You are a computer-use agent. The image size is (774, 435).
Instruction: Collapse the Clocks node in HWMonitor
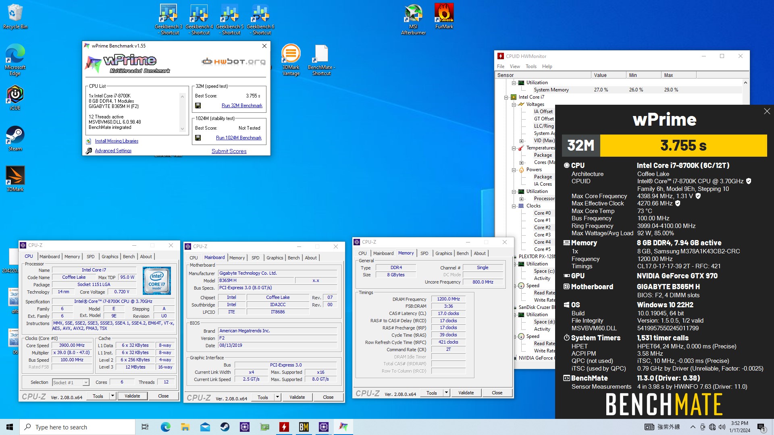tap(514, 206)
